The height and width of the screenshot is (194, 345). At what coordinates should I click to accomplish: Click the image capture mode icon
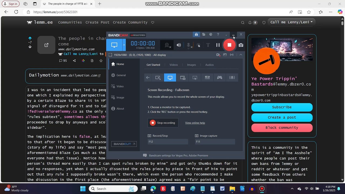coord(225,55)
